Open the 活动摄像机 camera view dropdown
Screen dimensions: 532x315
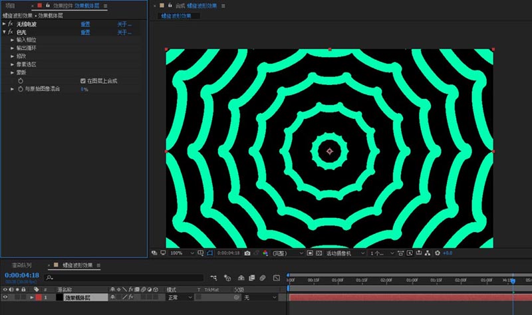pyautogui.click(x=344, y=253)
